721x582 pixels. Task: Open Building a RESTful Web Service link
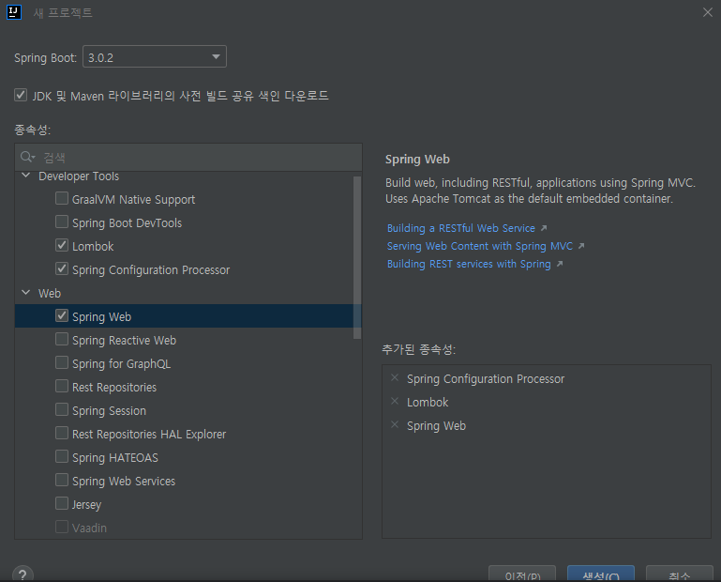tap(461, 228)
